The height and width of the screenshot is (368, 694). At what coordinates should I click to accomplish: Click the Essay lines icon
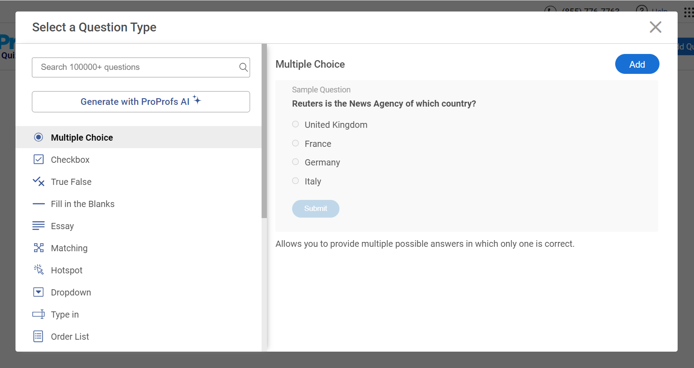[39, 226]
